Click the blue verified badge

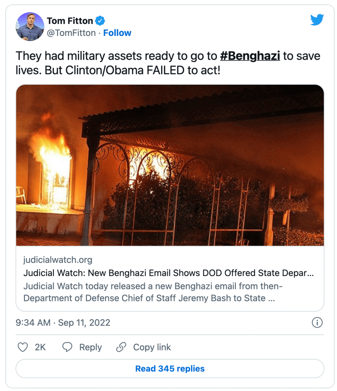point(100,20)
